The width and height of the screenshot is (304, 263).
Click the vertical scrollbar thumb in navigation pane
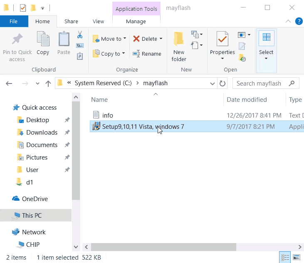point(76,151)
